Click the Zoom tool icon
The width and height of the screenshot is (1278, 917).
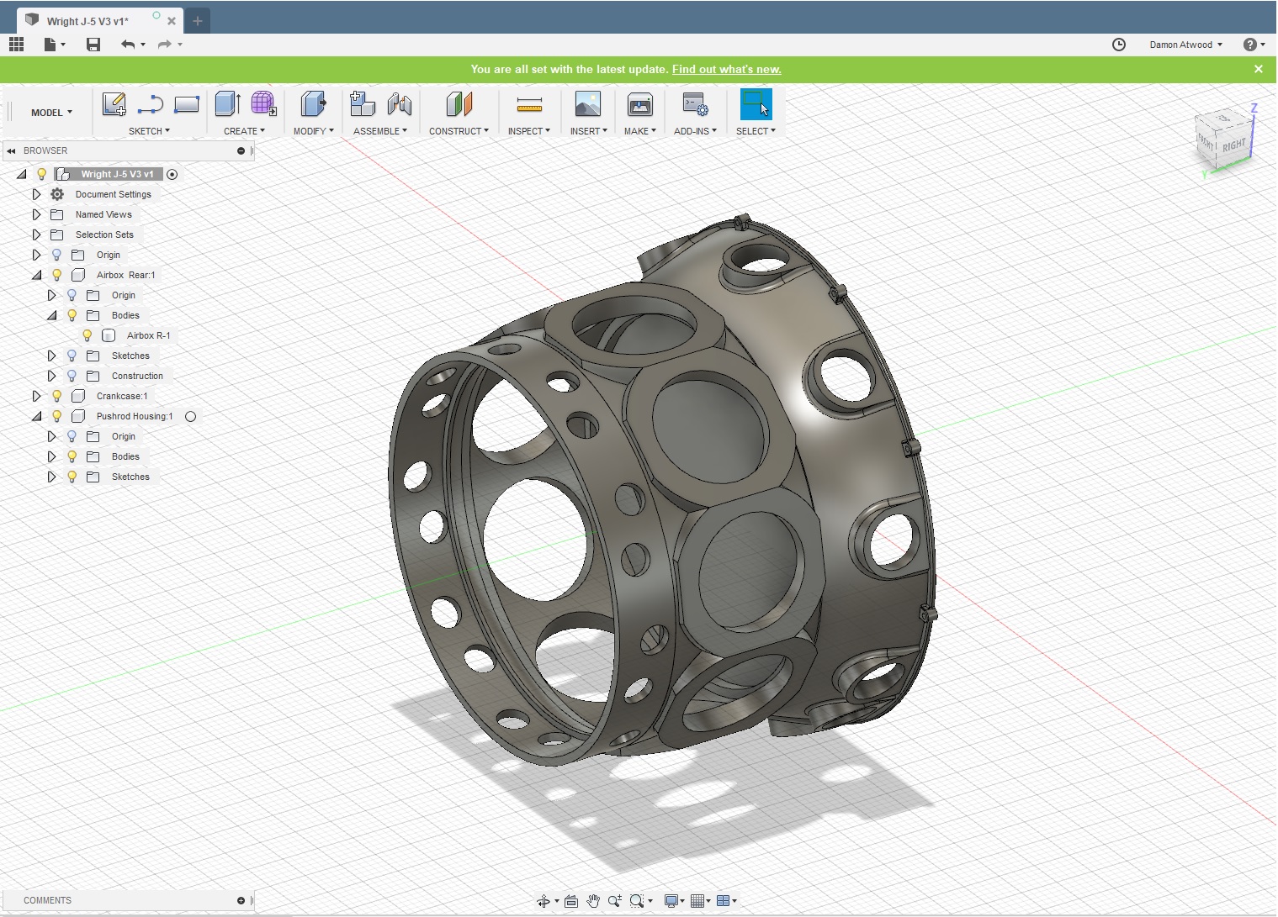click(x=615, y=901)
